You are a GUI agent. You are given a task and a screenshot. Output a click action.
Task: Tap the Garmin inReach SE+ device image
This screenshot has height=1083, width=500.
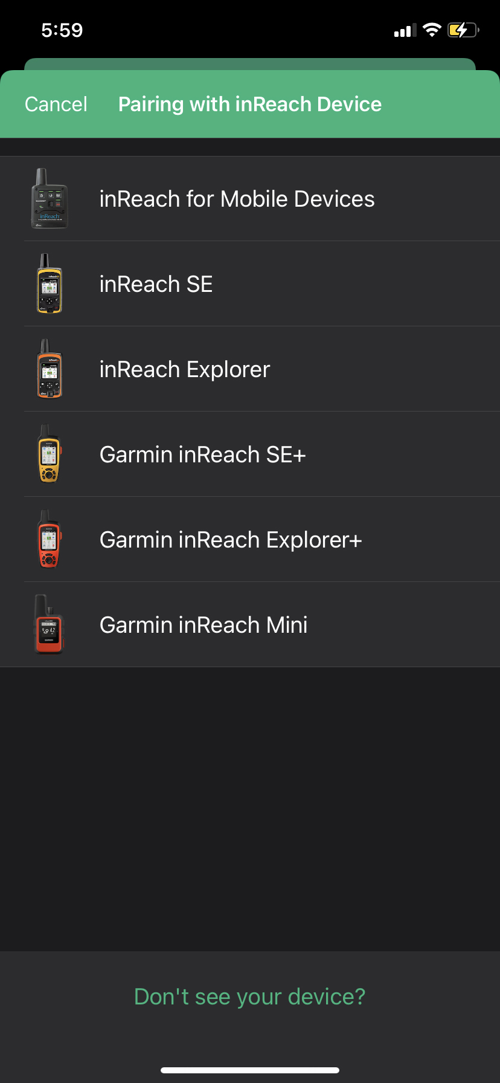coord(50,454)
